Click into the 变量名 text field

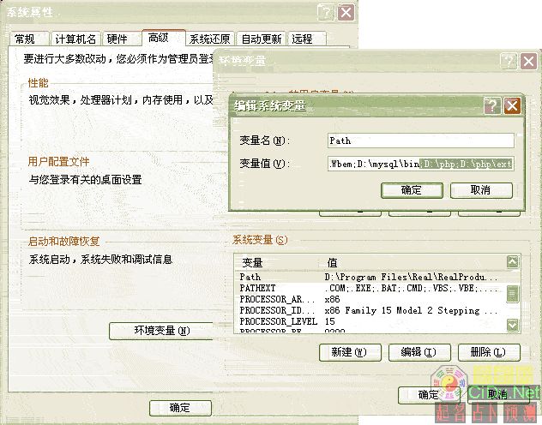pos(420,141)
